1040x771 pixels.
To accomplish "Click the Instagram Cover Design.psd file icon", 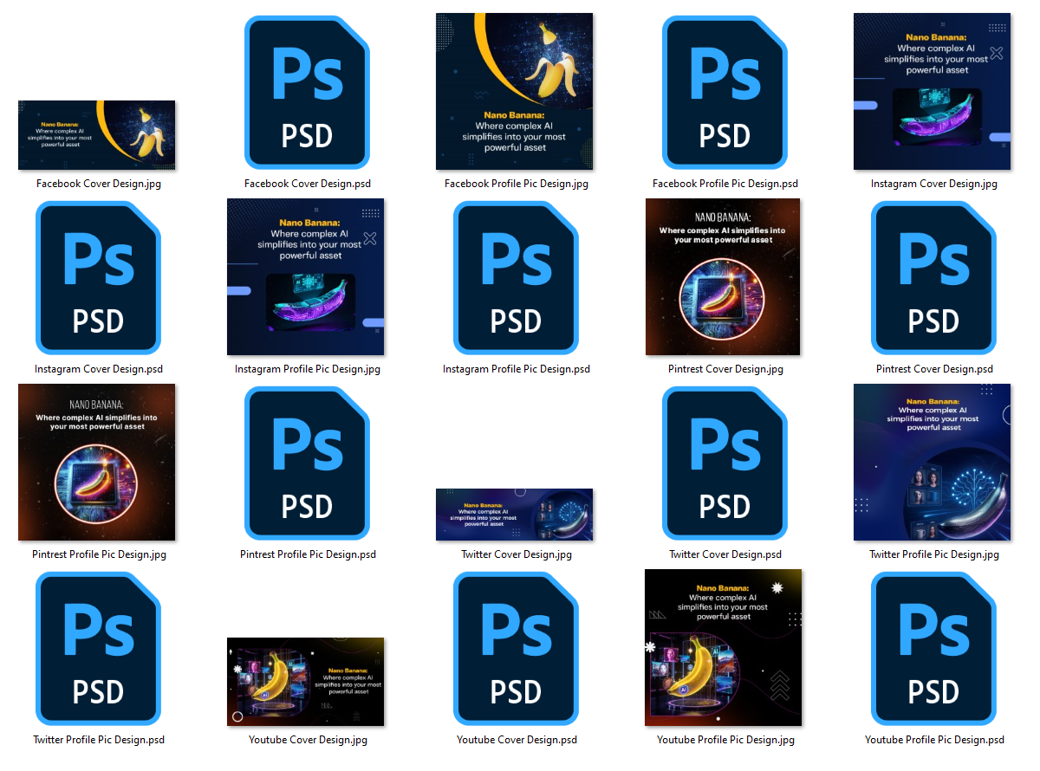I will (98, 277).
